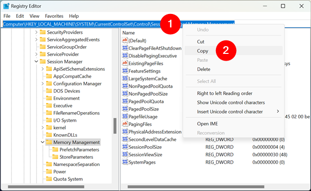Click the StoreParameters folder icon
This screenshot has width=311, height=191.
click(x=55, y=157)
